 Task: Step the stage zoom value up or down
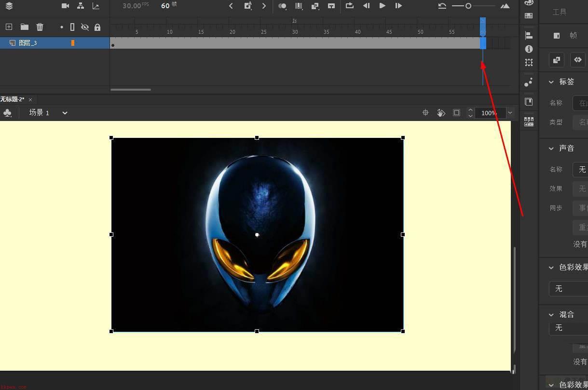470,113
